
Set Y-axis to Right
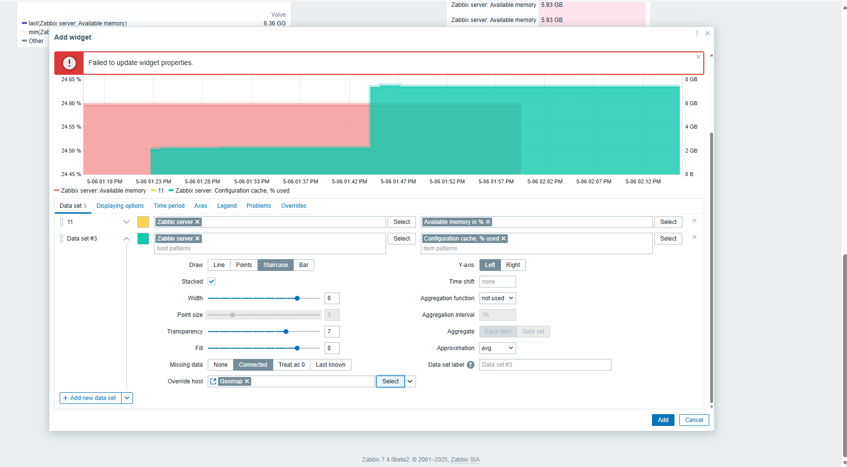click(513, 265)
